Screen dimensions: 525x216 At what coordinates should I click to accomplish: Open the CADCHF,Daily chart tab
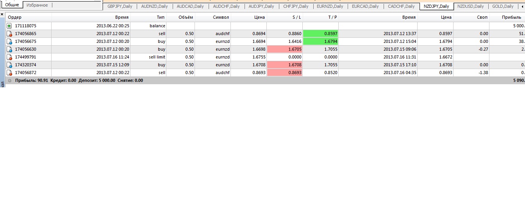click(x=401, y=6)
